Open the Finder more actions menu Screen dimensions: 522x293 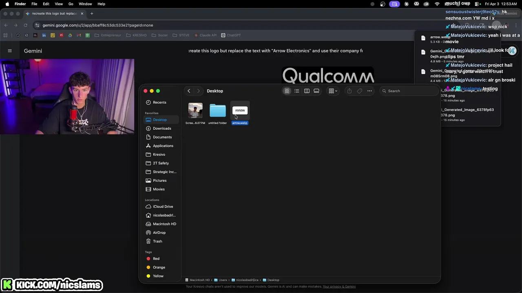pos(369,91)
